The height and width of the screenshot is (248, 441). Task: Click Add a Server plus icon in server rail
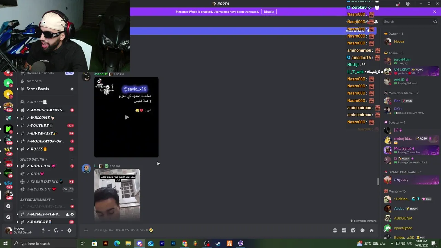(x=8, y=206)
